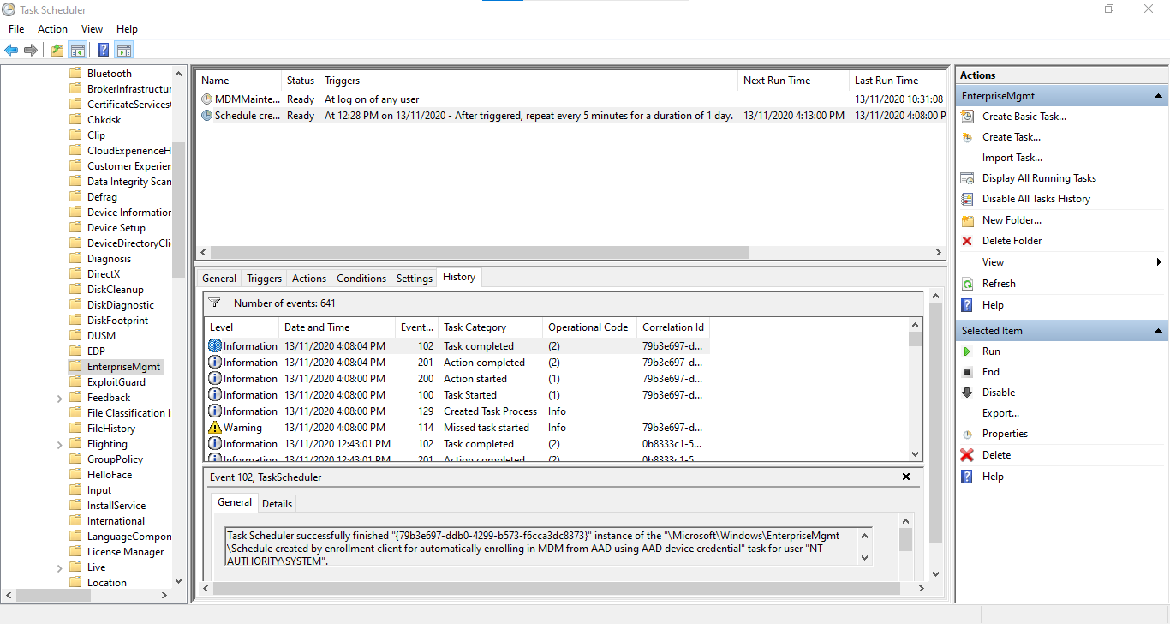Collapse the Selected Item actions section
The image size is (1170, 624).
[x=1159, y=330]
